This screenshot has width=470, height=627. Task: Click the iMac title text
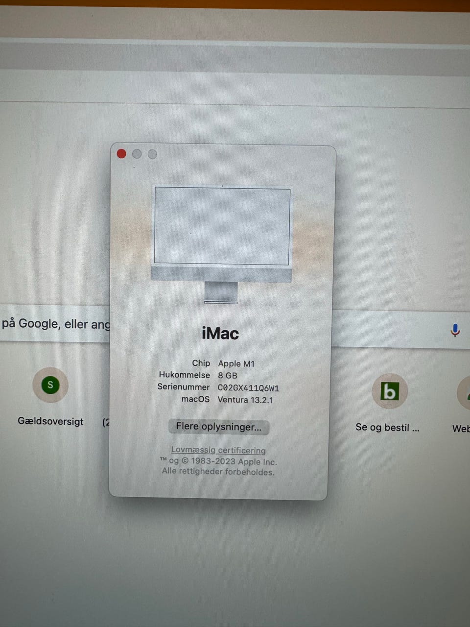tap(220, 334)
